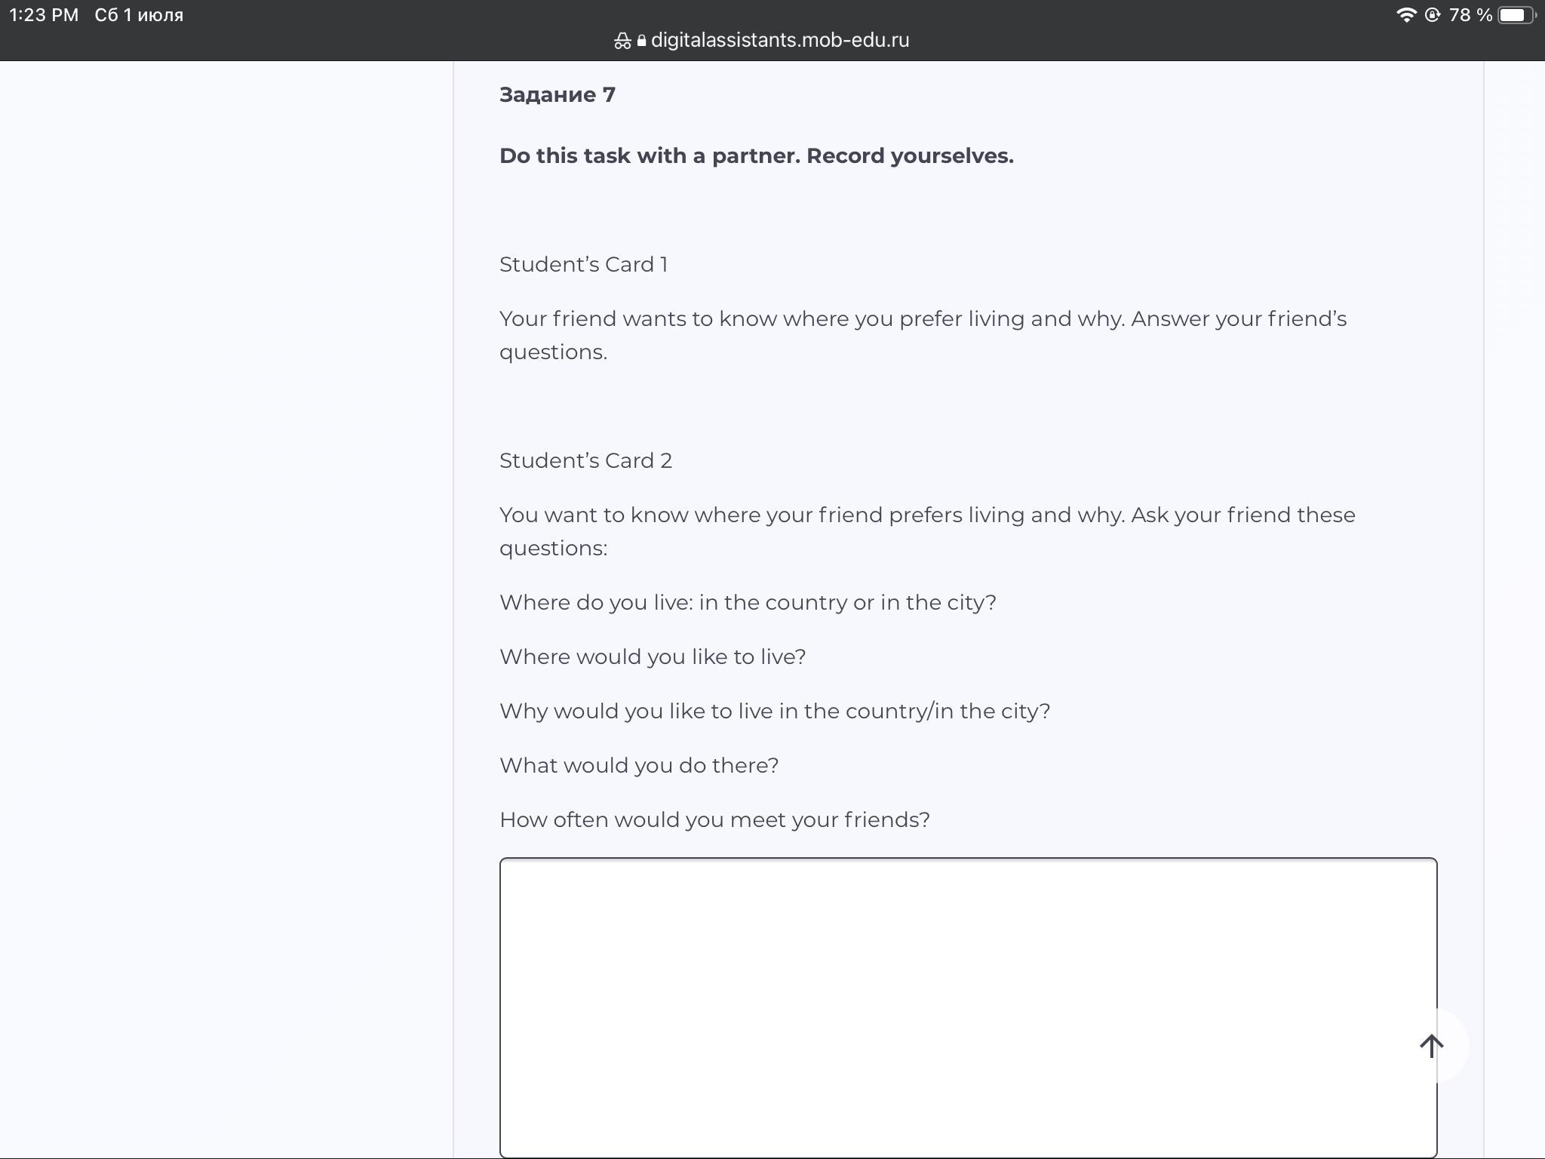Tap the private browsing icon in address bar
Viewport: 1545px width, 1159px height.
point(622,41)
